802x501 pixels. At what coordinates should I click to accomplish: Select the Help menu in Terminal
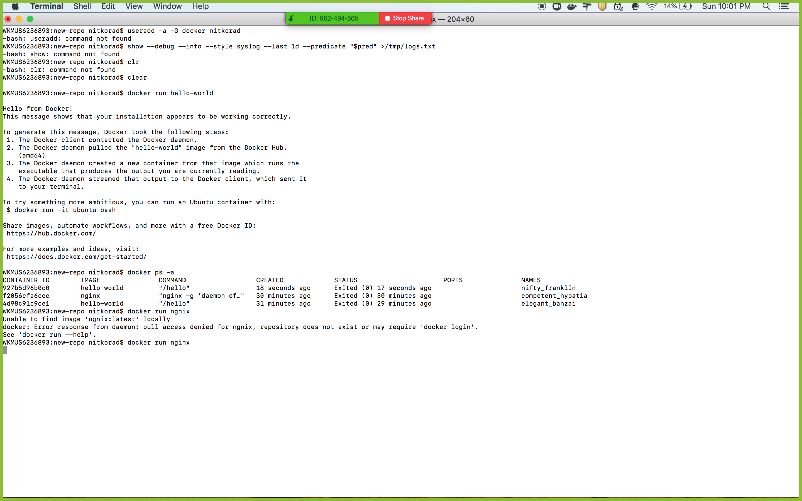[200, 6]
